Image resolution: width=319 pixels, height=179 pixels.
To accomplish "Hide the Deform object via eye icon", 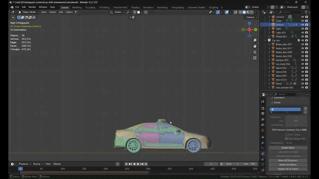I will tap(302, 25).
